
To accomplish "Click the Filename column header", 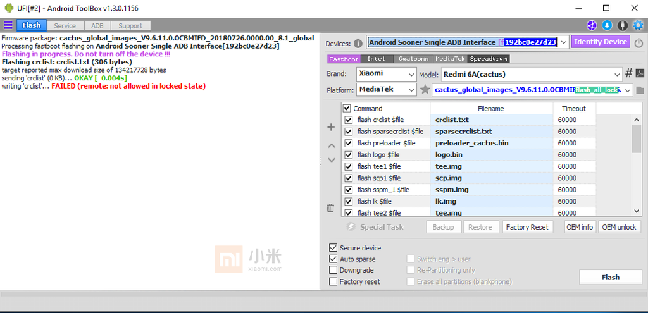I will pos(491,109).
